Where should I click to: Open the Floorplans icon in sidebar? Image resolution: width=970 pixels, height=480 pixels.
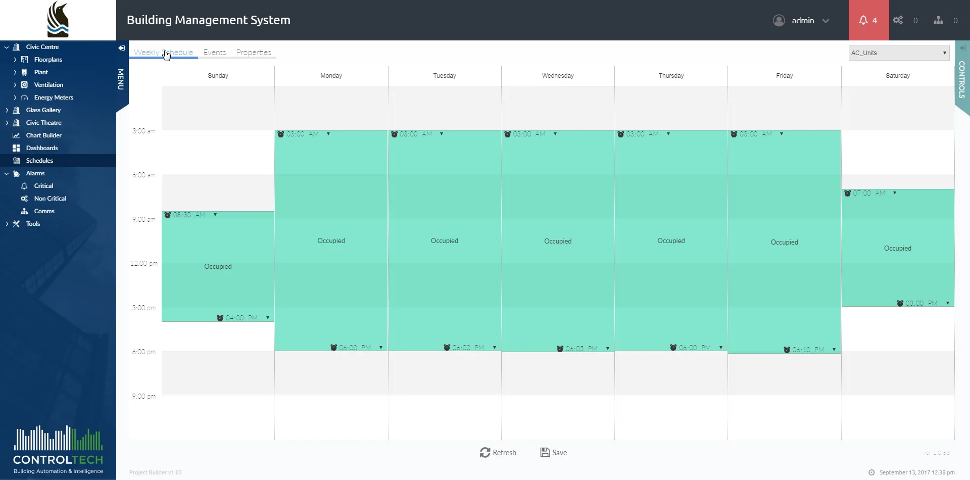coord(24,59)
